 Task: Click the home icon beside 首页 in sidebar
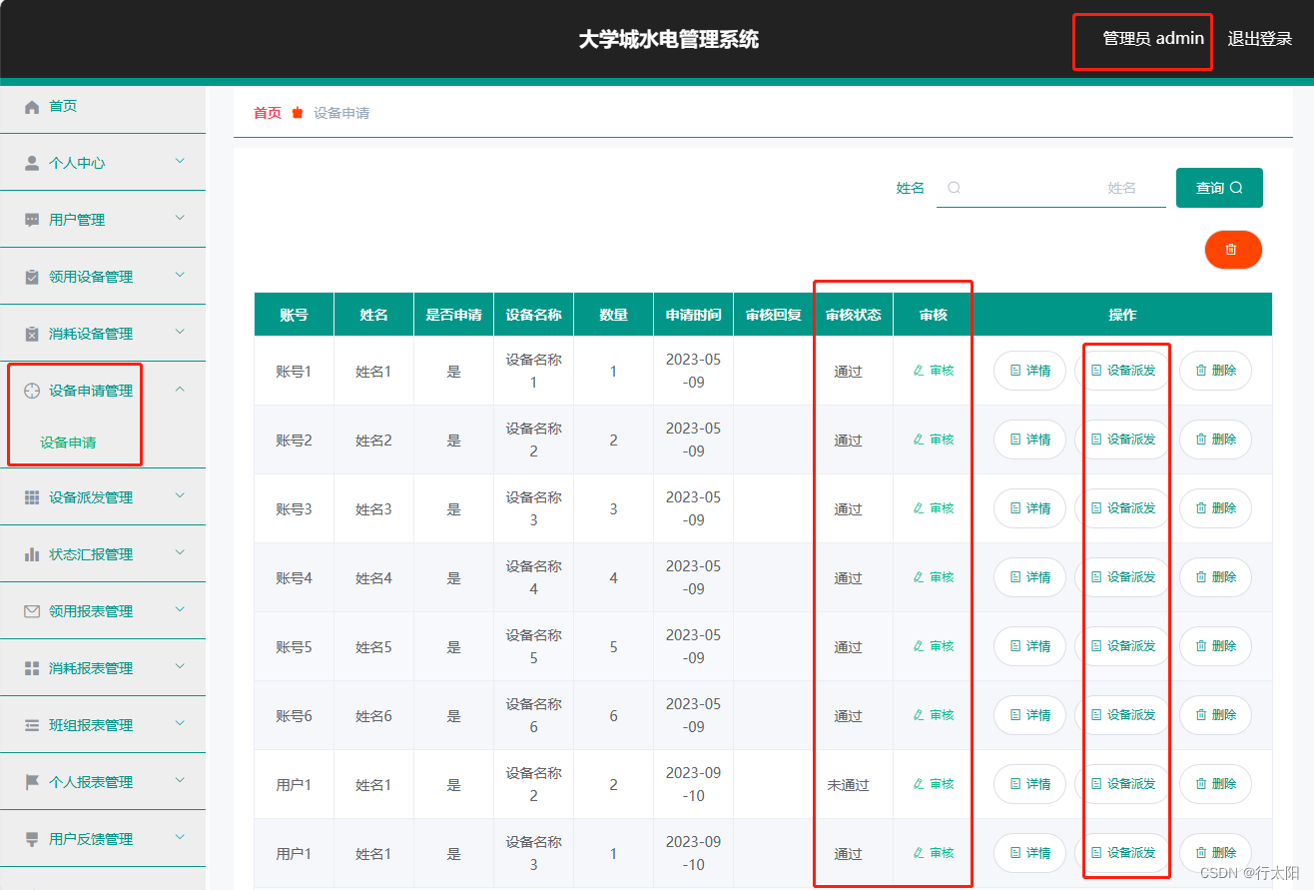pyautogui.click(x=32, y=107)
